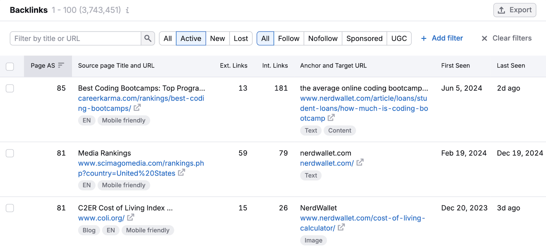Sort by the Page AS column header
The image size is (546, 251).
coord(47,65)
